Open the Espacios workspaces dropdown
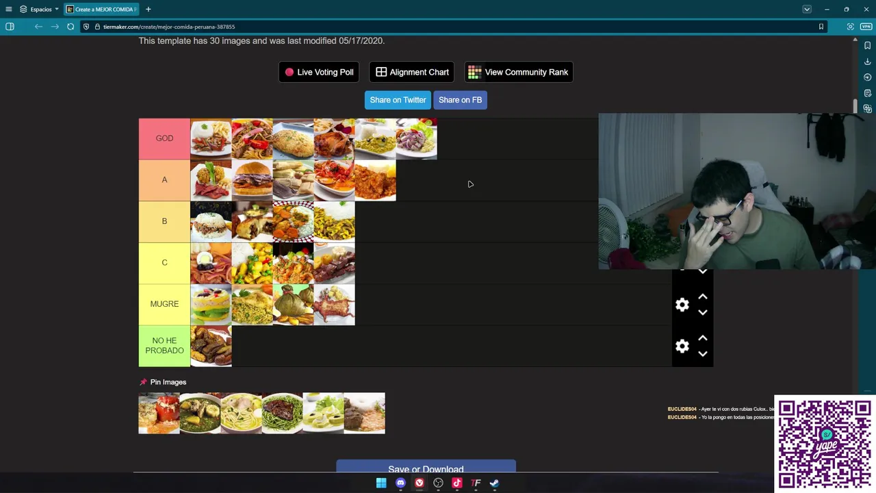This screenshot has width=876, height=493. point(39,9)
